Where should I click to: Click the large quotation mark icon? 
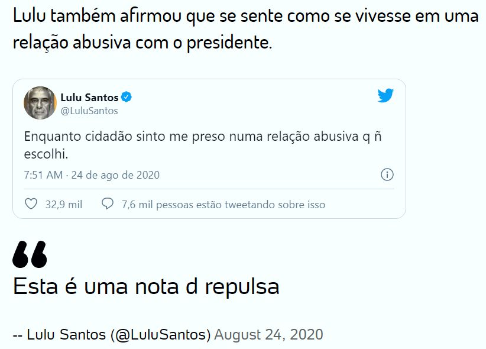(30, 254)
